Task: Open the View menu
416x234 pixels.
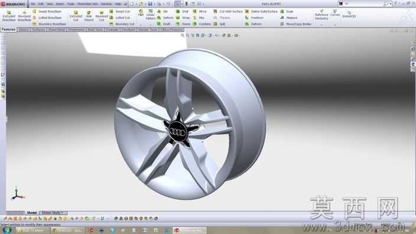Action: (x=50, y=4)
